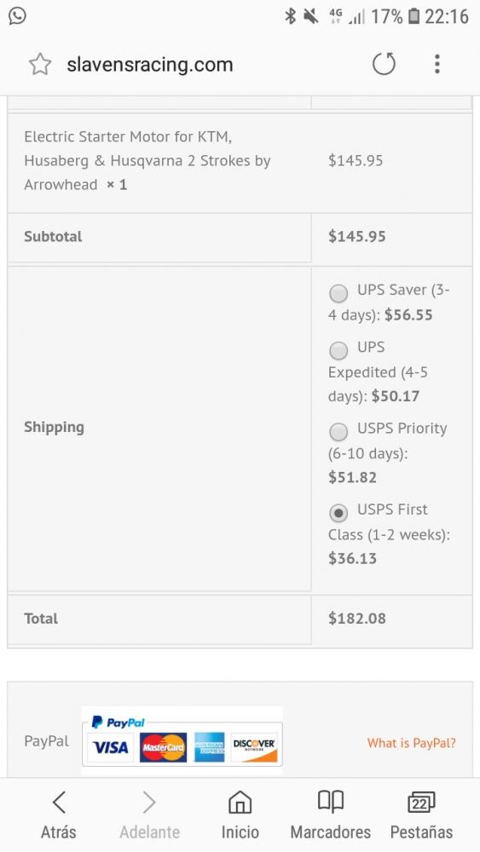Viewport: 480px width, 852px height.
Task: Click the PayPal logo image
Action: point(119,722)
